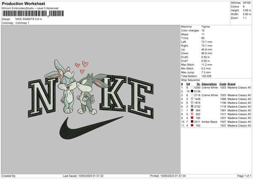Click the white swatch in stop row 3
This screenshot has height=179, width=253.
point(192,95)
